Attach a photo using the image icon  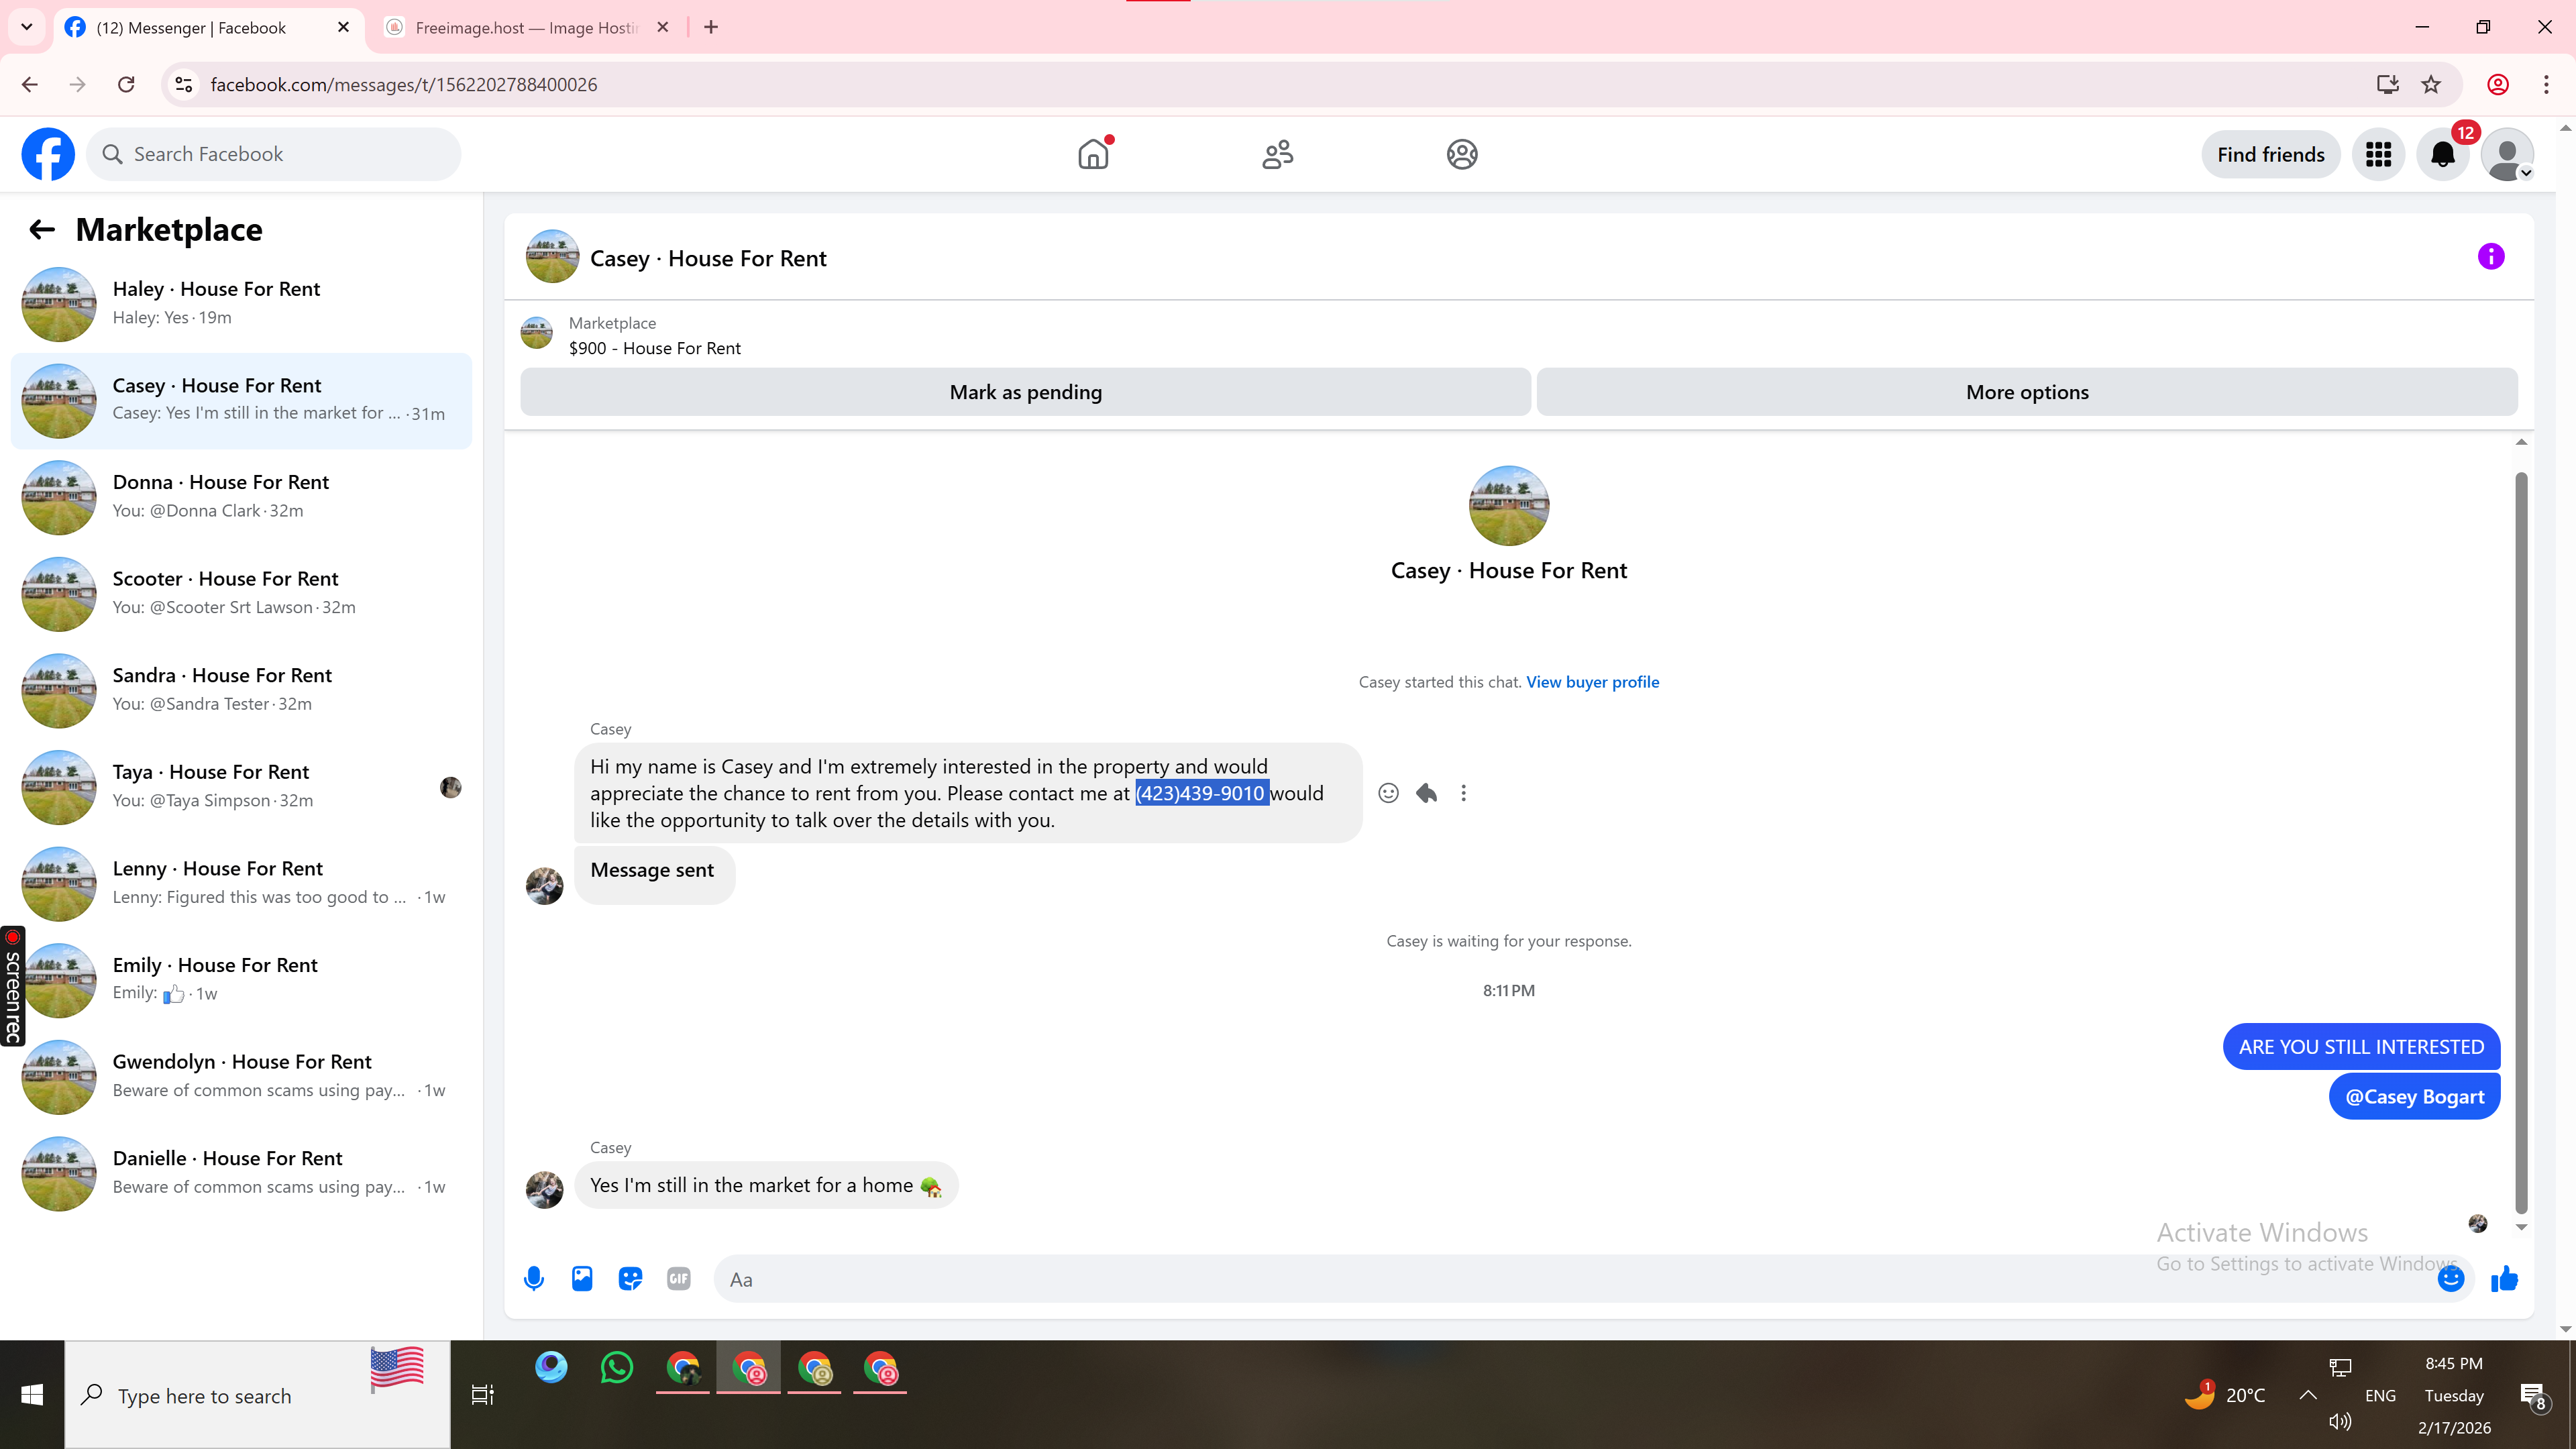pos(582,1278)
